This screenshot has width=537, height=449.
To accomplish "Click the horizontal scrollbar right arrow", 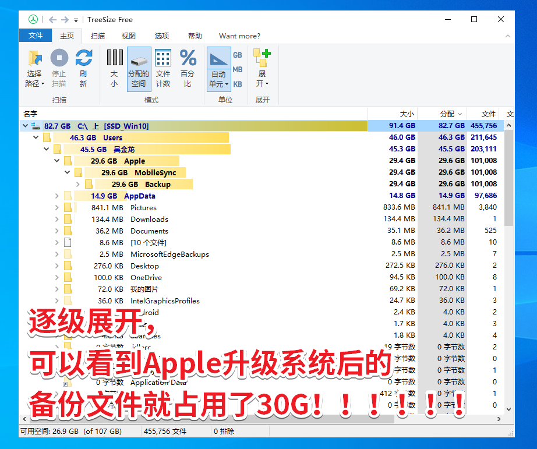I will click(x=499, y=419).
